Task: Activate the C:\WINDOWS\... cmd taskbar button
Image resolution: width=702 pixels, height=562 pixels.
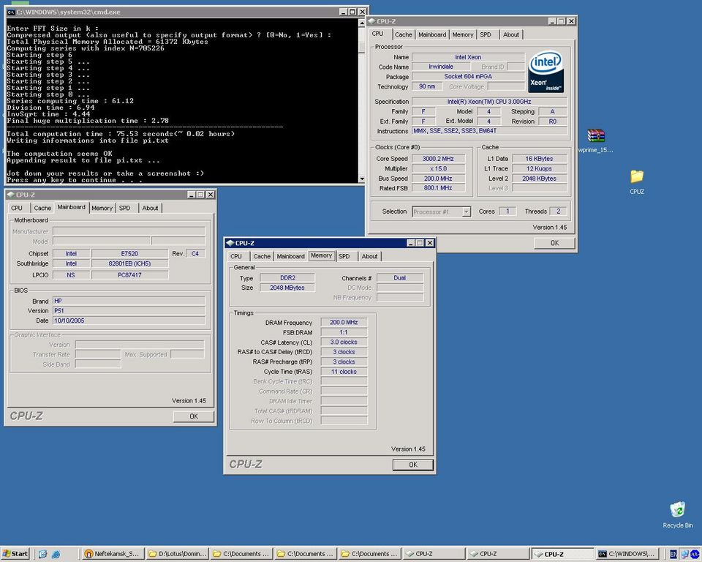Action: point(628,554)
